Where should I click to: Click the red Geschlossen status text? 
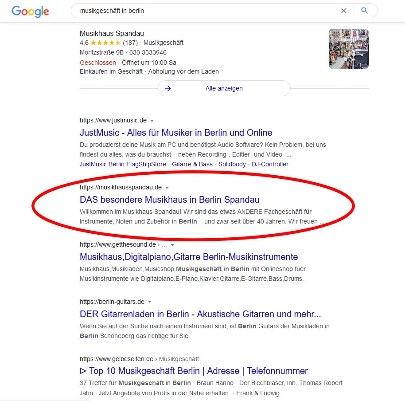(97, 63)
